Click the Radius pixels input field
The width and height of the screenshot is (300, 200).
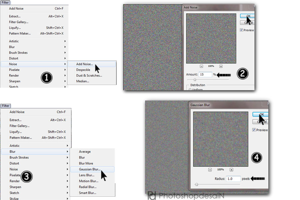[233, 179]
